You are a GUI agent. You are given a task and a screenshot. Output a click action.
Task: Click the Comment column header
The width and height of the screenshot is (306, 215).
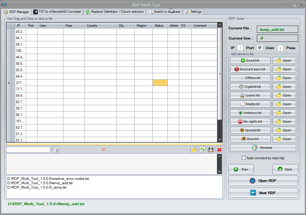click(x=204, y=26)
